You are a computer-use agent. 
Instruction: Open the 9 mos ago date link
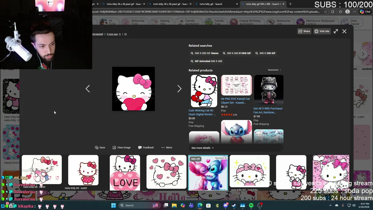pyautogui.click(x=112, y=34)
